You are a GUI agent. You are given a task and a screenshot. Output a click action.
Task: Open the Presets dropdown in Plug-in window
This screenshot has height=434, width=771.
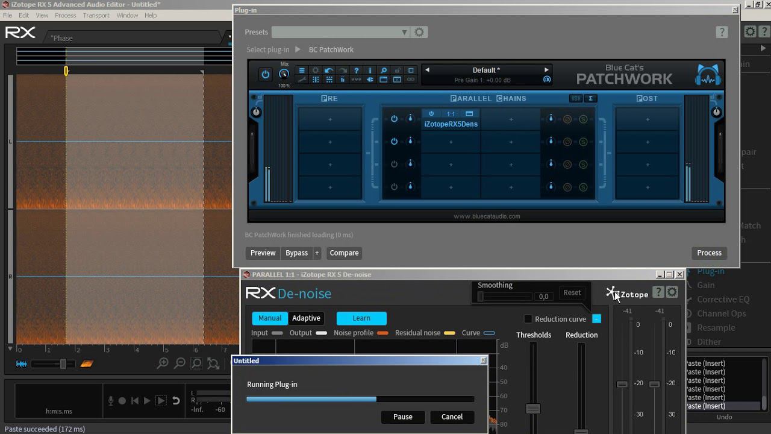(x=341, y=32)
